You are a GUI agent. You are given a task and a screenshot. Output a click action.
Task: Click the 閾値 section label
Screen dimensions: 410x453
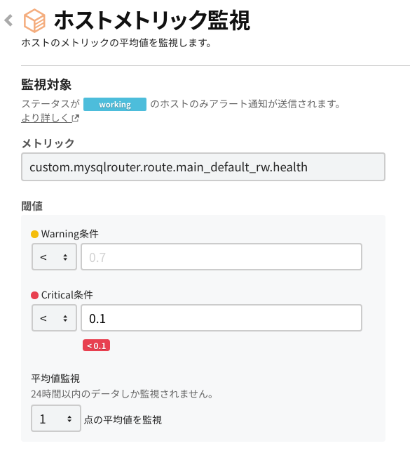pos(32,206)
